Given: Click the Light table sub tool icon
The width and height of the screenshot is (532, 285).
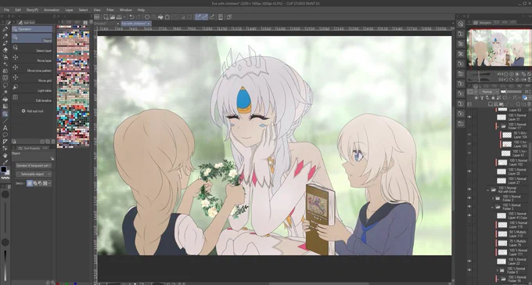Looking at the screenshot, I should pyautogui.click(x=16, y=87).
